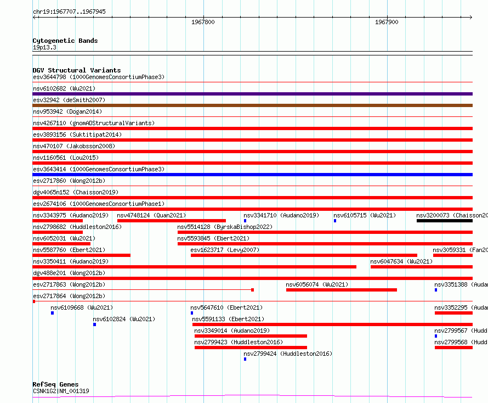Viewport: 488px width, 403px height.
Task: Click the 1967900 ruler position label
Action: pos(387,22)
